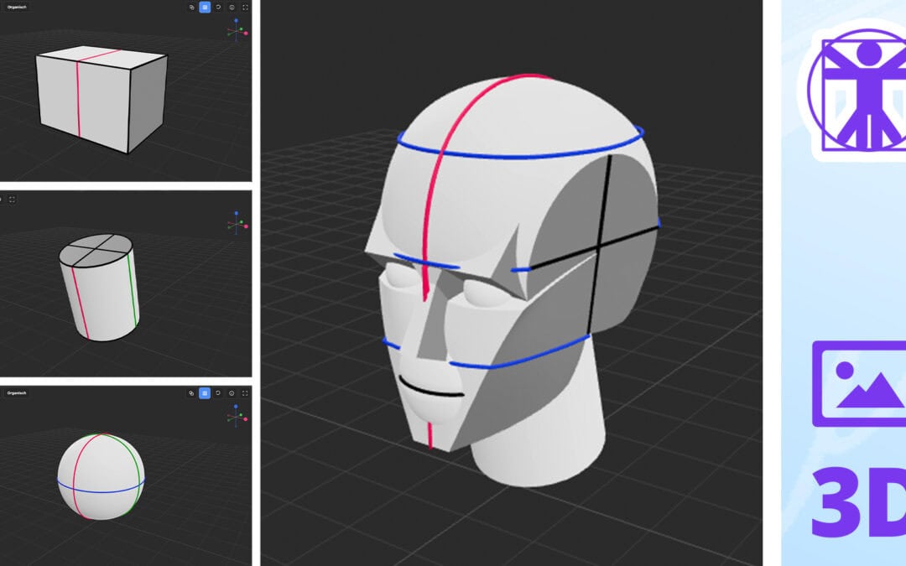Click the reset rotation icon in cube viewport

[218, 8]
